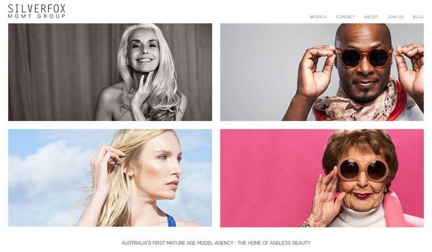This screenshot has width=432, height=252.
Task: Open the blonde woman against sky photo
Action: coord(110,178)
